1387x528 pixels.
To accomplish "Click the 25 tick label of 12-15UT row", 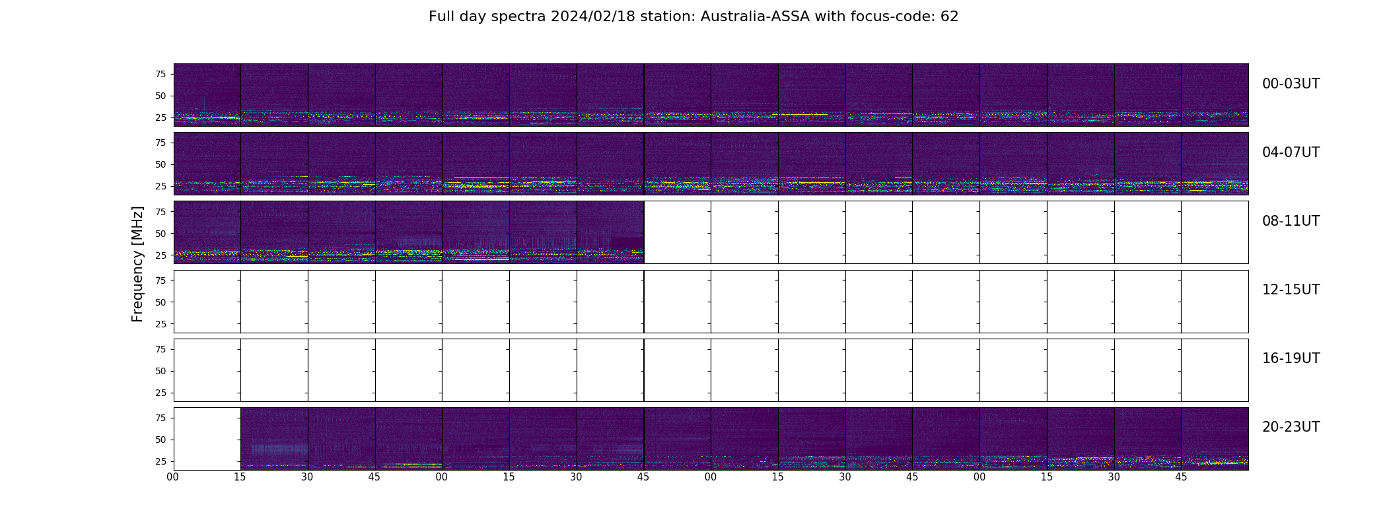I will click(160, 323).
